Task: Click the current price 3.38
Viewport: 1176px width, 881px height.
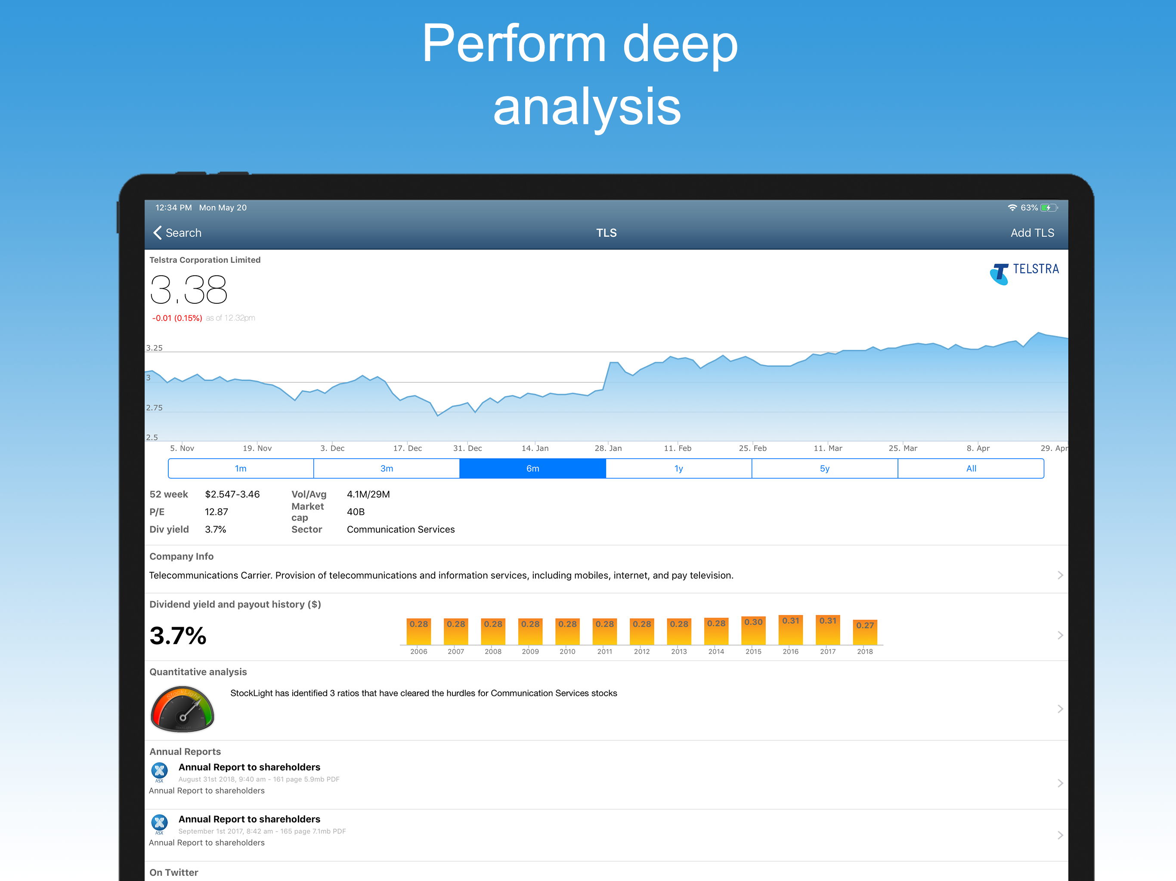Action: pos(189,290)
